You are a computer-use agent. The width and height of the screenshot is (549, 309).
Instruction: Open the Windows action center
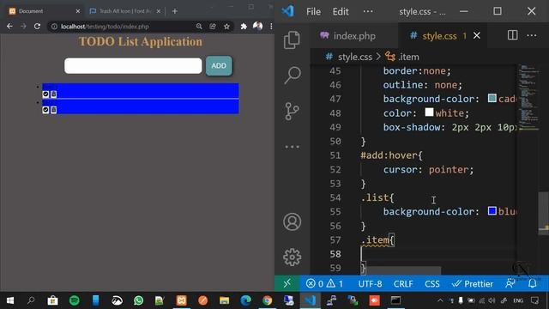click(x=534, y=300)
